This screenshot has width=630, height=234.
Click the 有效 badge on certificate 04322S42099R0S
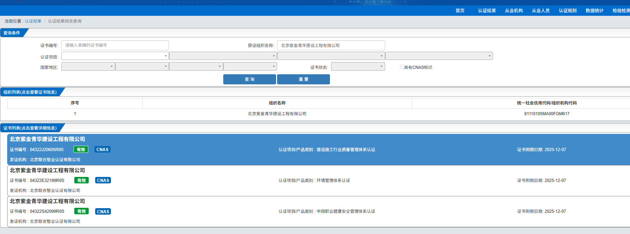[x=81, y=211]
